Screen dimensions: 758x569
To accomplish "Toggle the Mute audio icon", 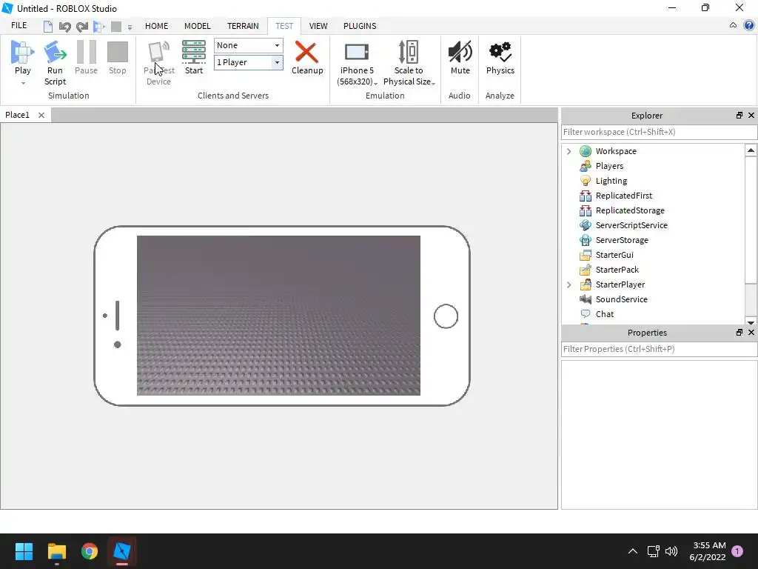I will coord(460,53).
